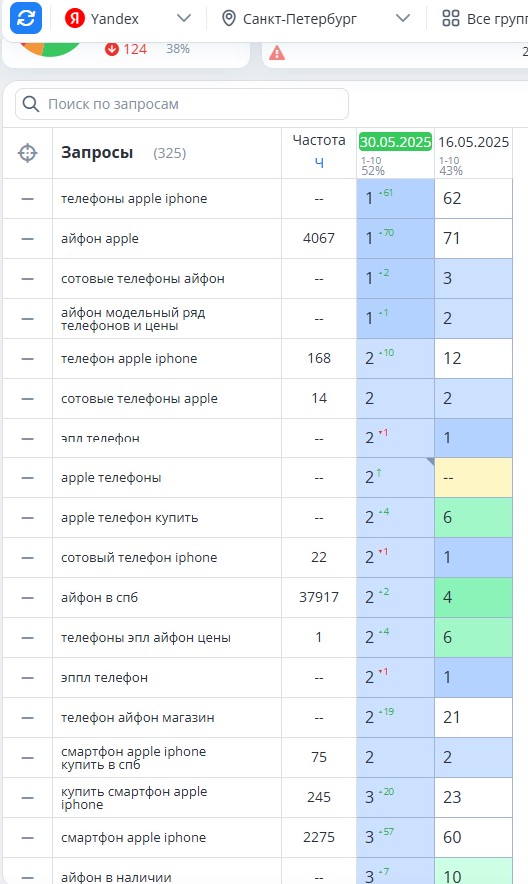The height and width of the screenshot is (884, 528).
Task: Open the Yandex search engine dropdown
Action: (129, 19)
